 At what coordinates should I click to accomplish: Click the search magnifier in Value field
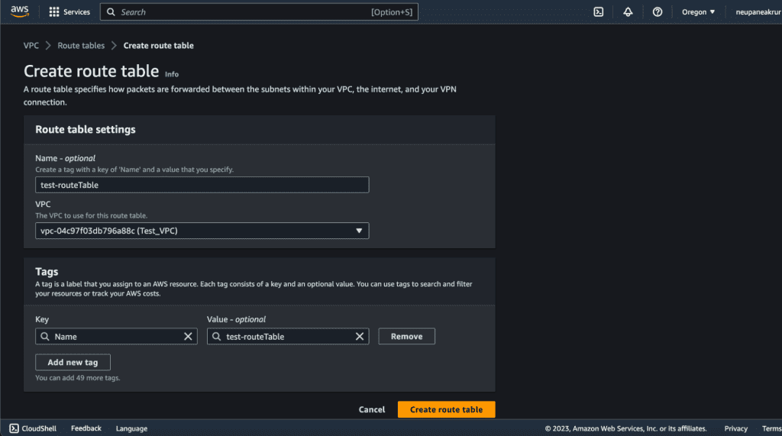coord(216,336)
